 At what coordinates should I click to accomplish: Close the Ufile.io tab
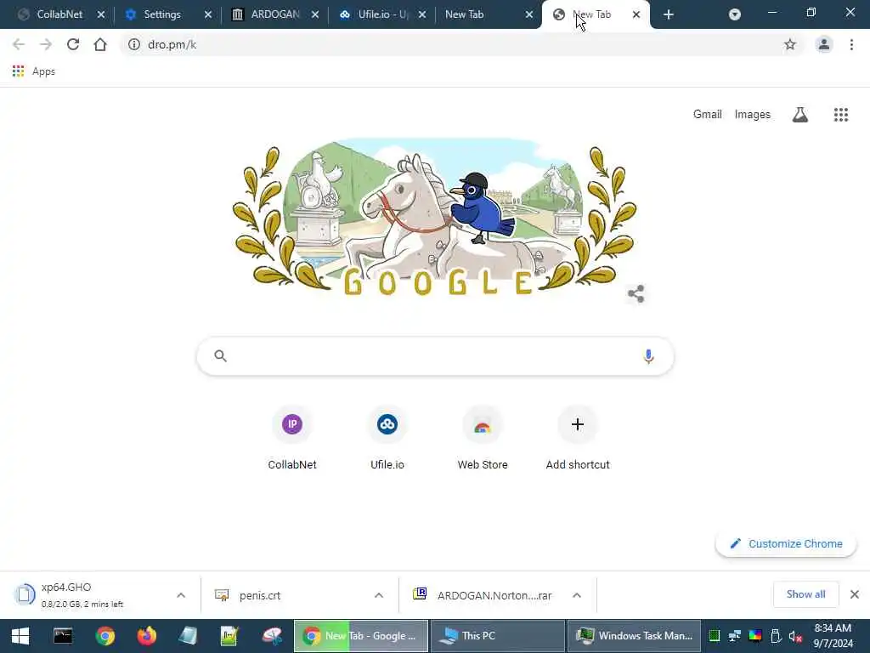click(422, 14)
